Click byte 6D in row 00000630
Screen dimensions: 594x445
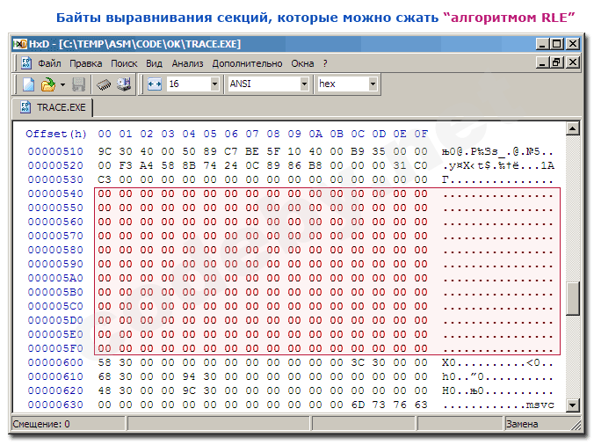click(x=358, y=405)
